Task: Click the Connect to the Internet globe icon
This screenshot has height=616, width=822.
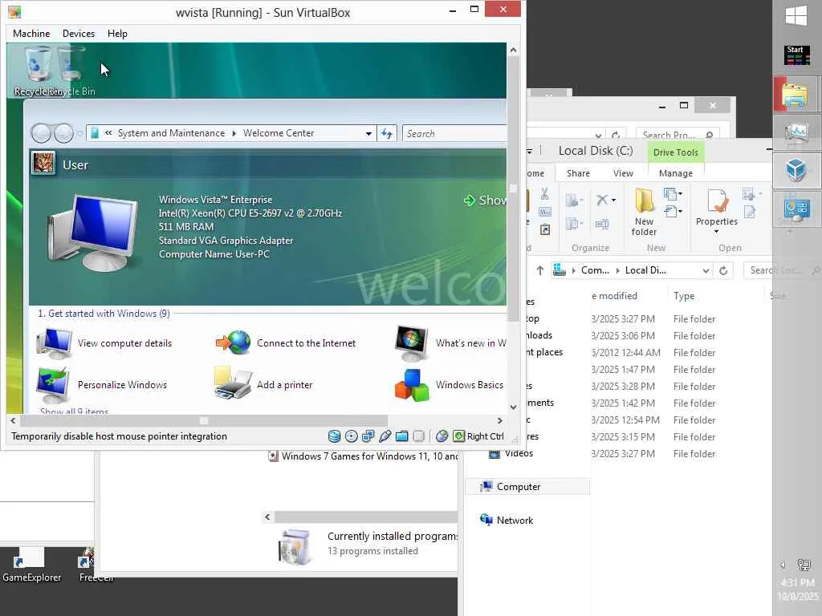Action: point(233,343)
